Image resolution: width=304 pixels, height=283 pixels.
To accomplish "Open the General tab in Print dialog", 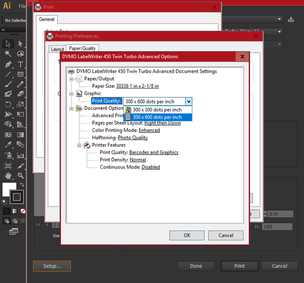I will tap(46, 19).
